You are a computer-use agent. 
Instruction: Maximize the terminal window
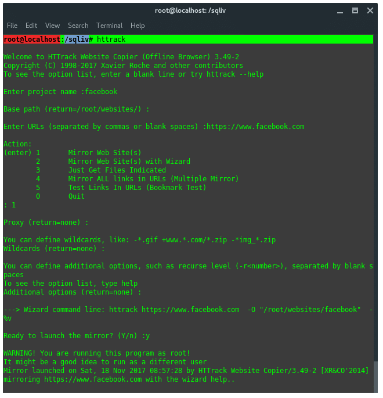click(355, 10)
